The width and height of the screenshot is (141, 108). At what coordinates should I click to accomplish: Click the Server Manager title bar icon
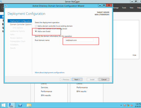point(1,1)
